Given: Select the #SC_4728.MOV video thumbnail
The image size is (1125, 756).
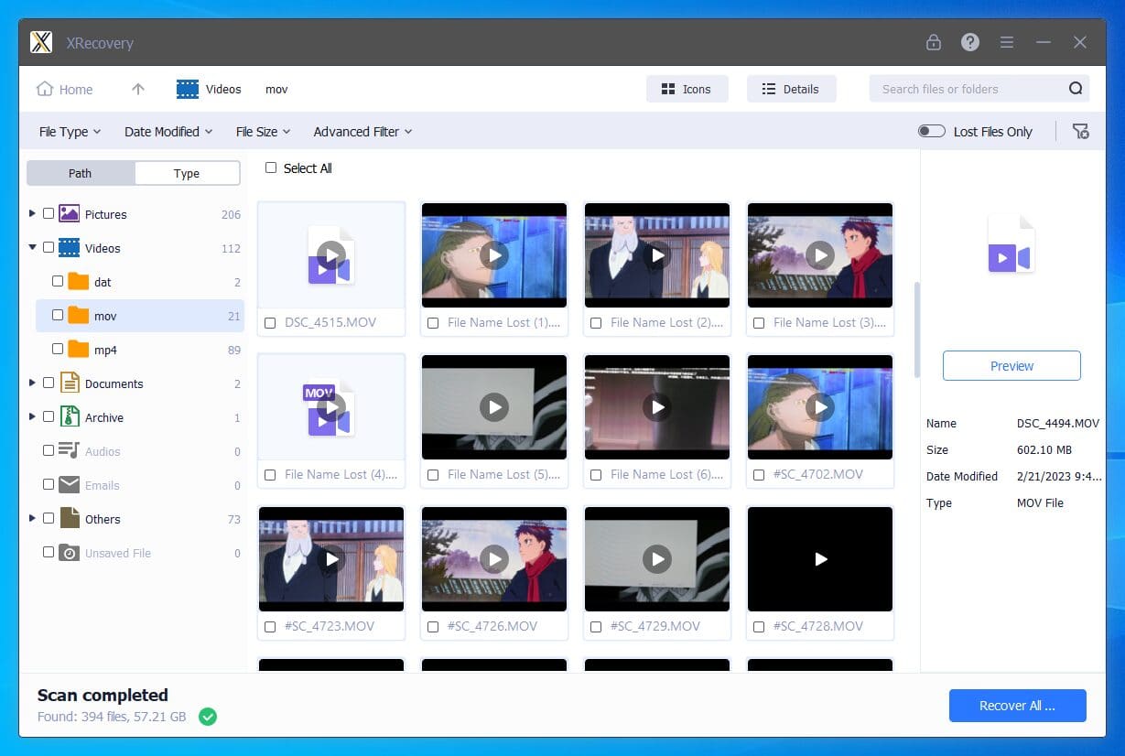Looking at the screenshot, I should pyautogui.click(x=820, y=559).
